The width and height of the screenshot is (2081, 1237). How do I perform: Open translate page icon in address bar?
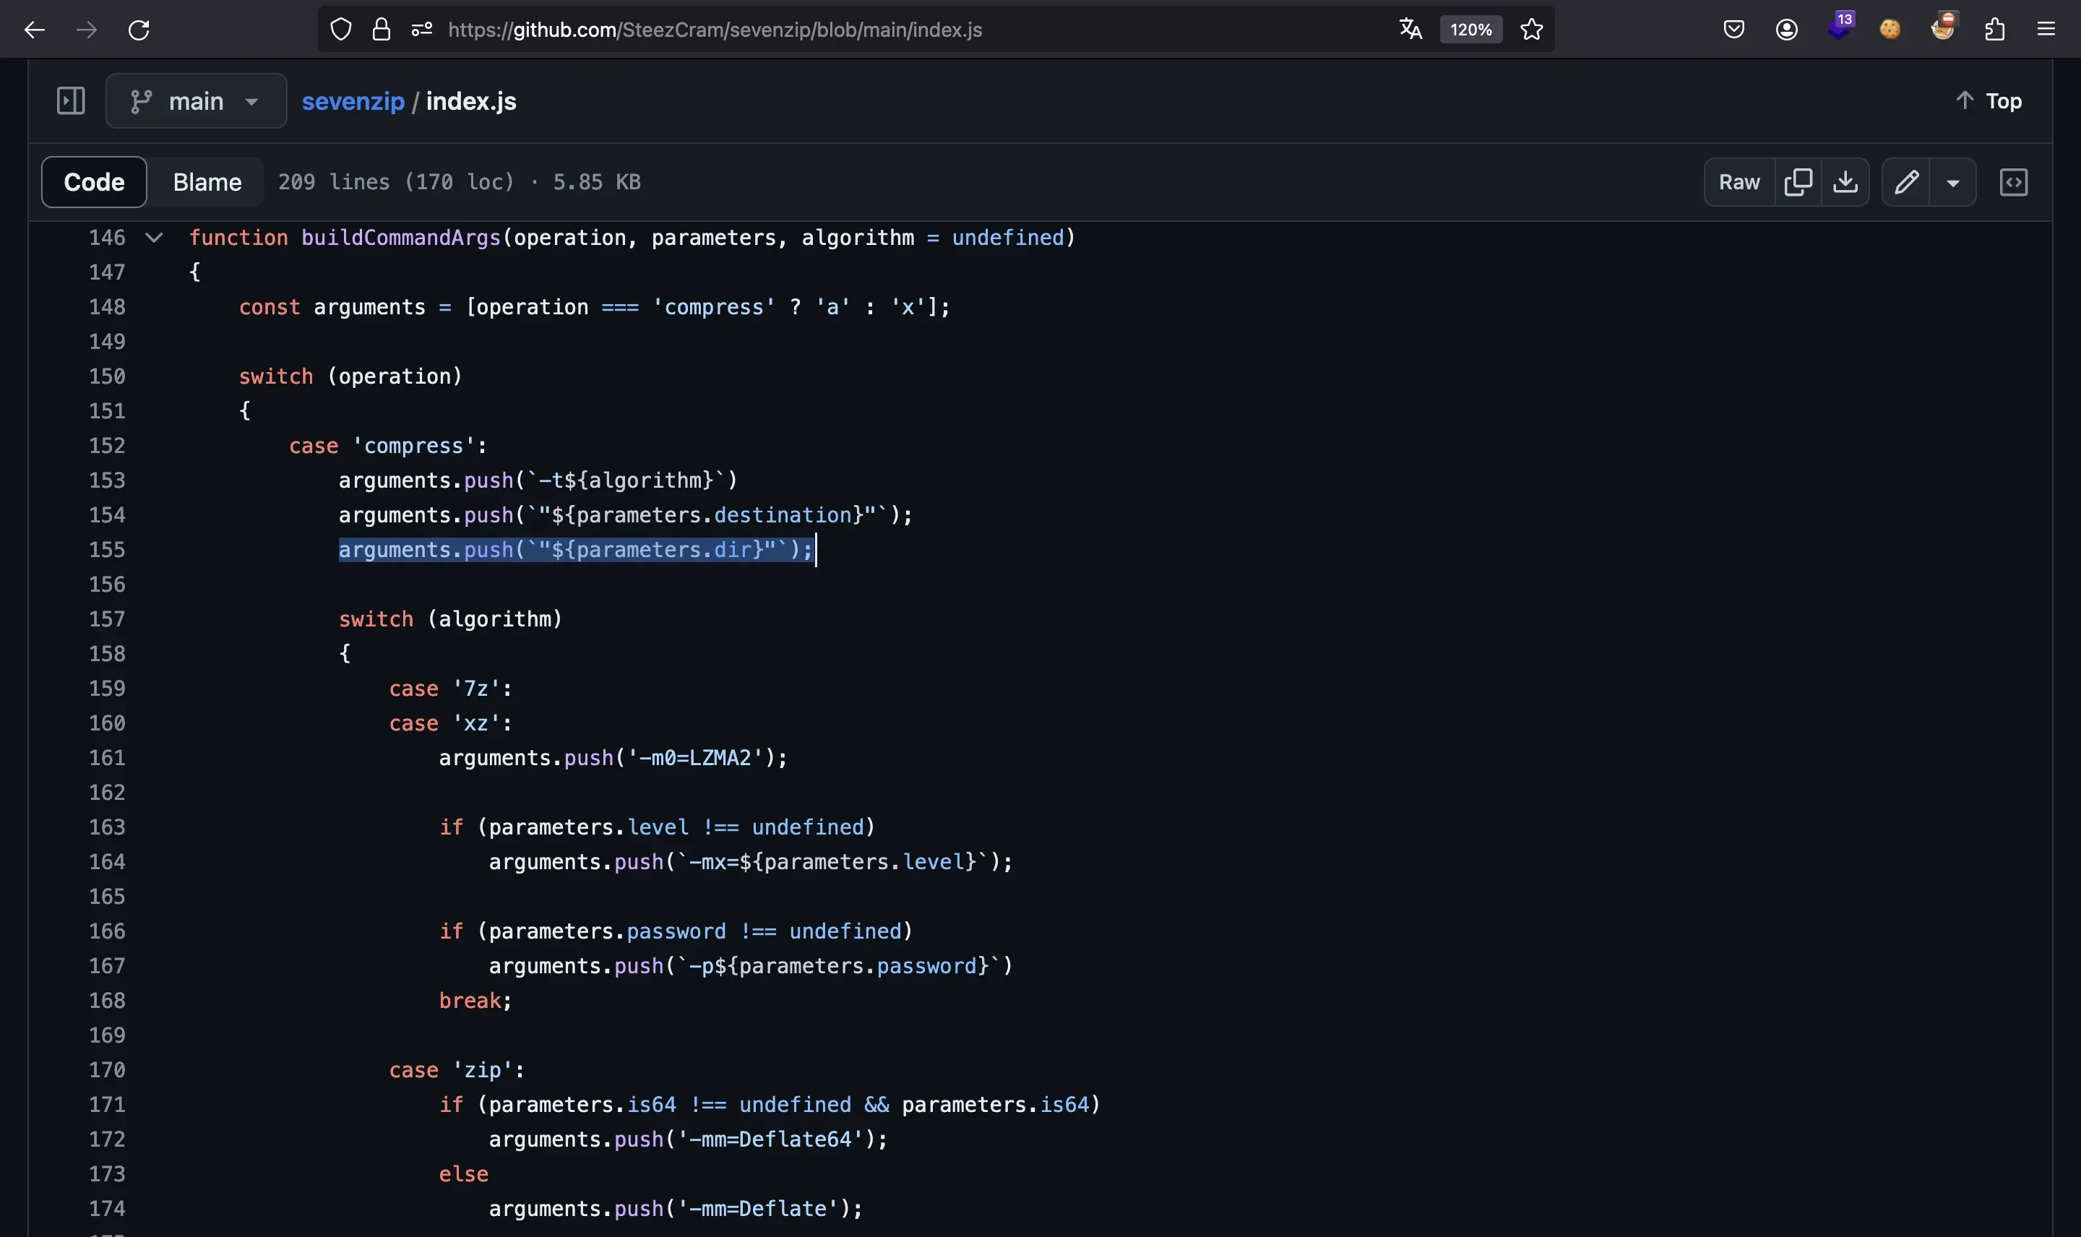pyautogui.click(x=1410, y=30)
